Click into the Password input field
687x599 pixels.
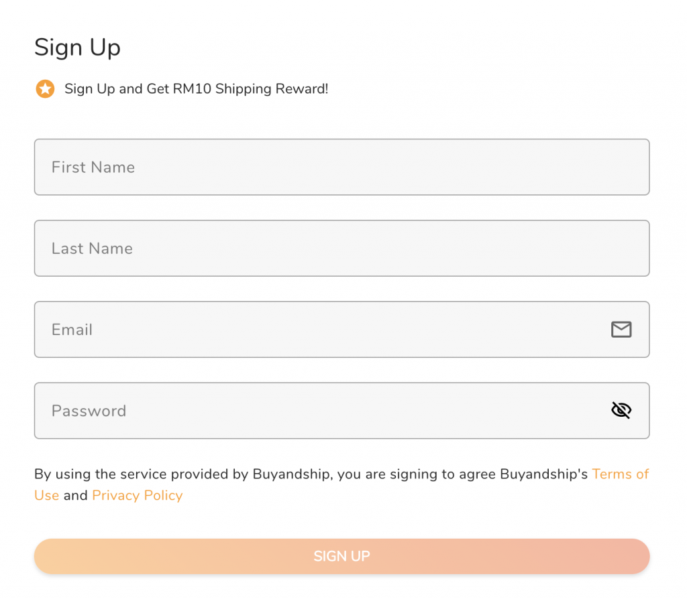coord(322,410)
